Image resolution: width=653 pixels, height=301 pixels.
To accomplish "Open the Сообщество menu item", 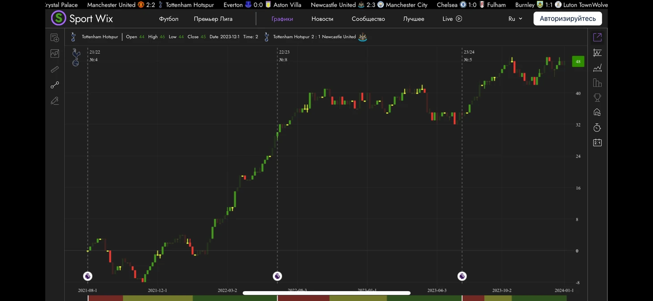I will click(368, 19).
